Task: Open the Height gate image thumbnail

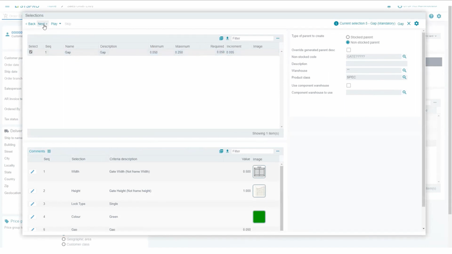Action: (259, 191)
